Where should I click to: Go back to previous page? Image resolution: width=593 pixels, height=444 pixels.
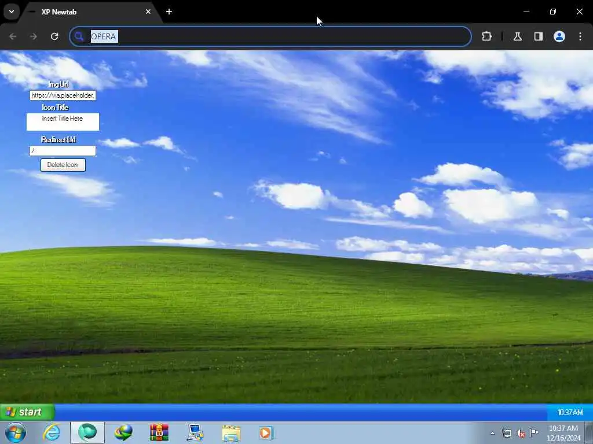pos(13,36)
